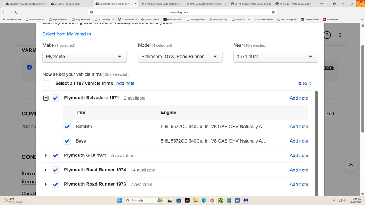Go back to the previous browser page
Viewport: 365px width, 205px height.
click(5, 12)
